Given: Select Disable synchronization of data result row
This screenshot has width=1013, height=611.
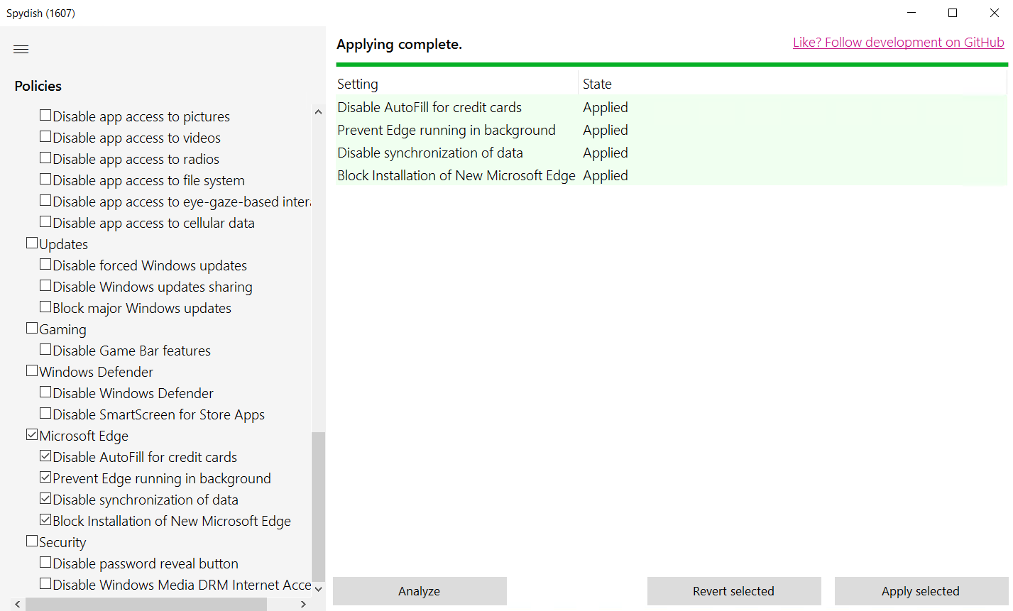Looking at the screenshot, I should [x=672, y=153].
